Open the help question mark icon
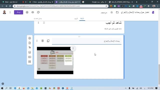 [x=3, y=84]
